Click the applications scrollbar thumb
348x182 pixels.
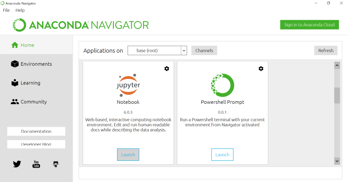tap(337, 96)
